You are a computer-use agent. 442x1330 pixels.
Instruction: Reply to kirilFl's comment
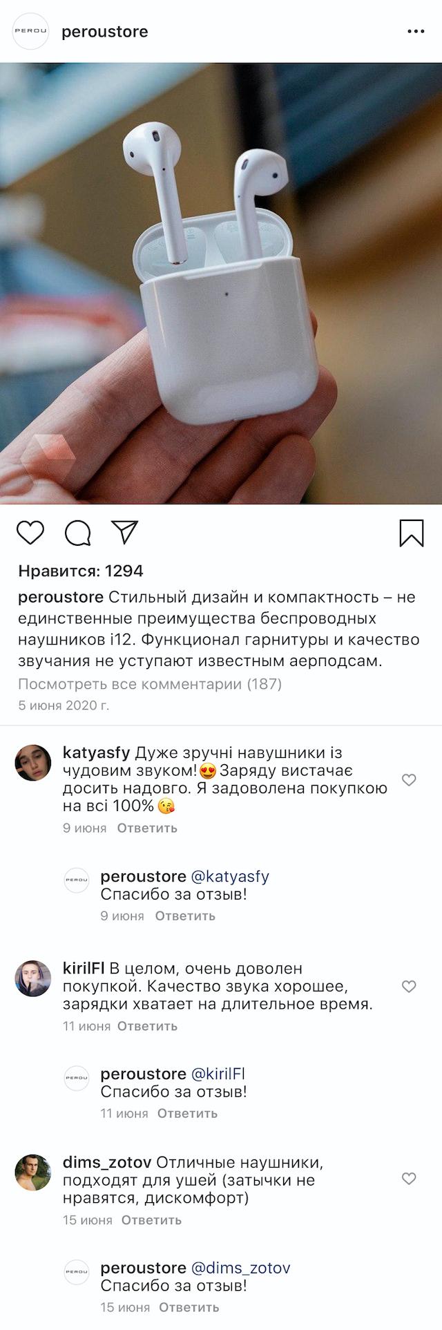tap(147, 1026)
